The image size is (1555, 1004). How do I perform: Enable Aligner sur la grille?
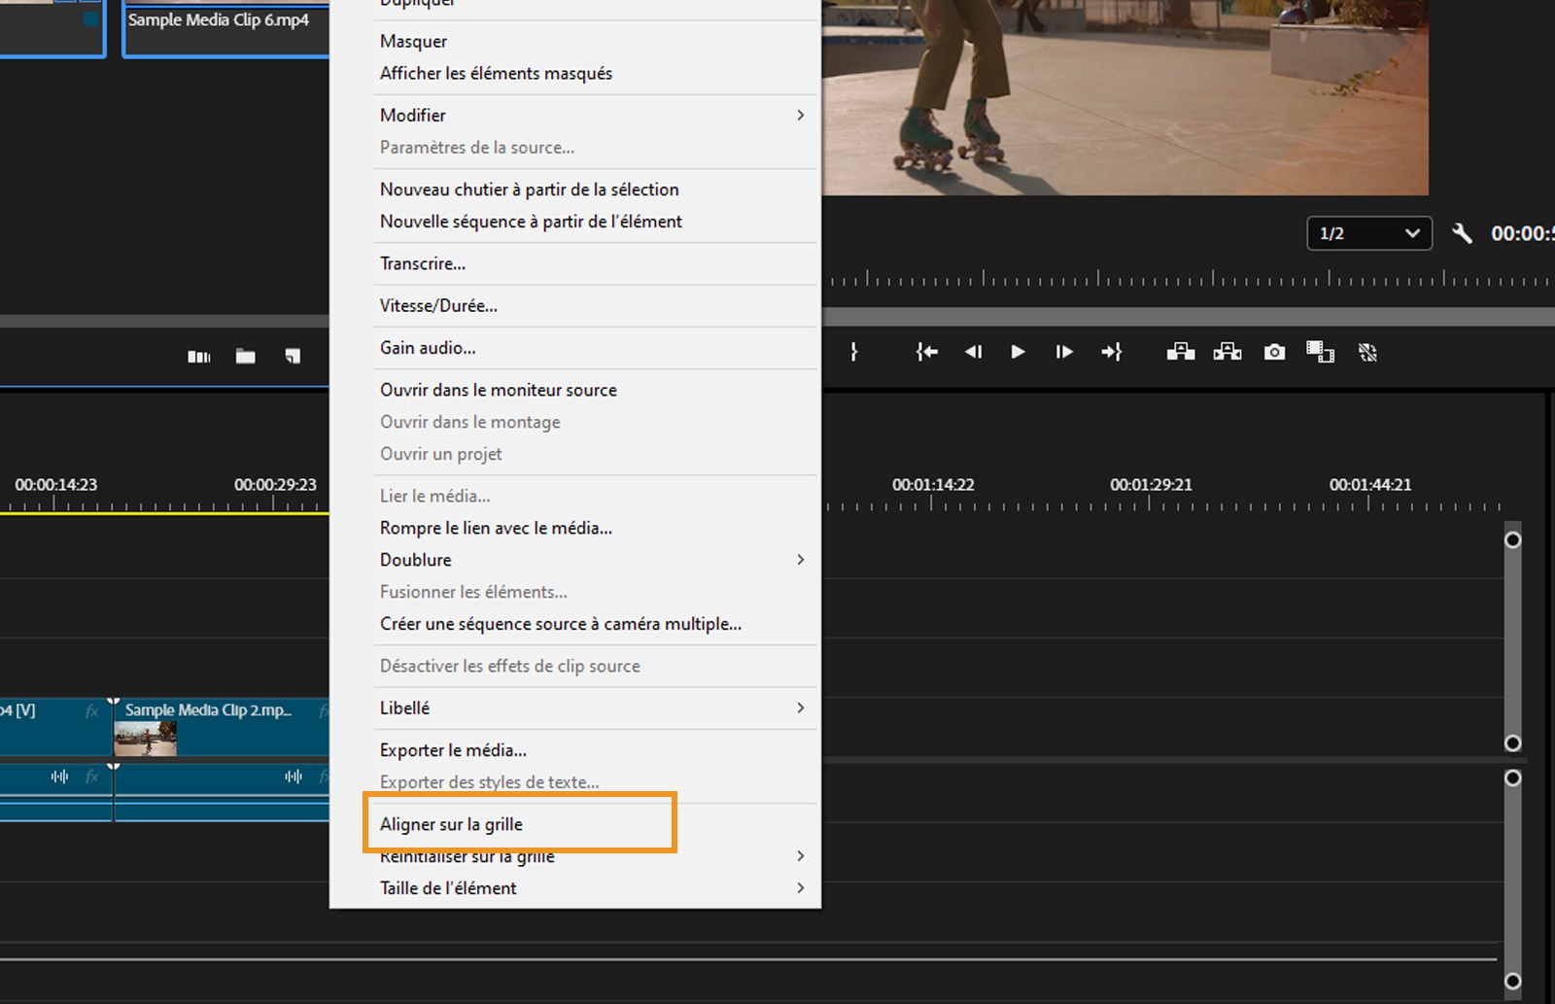(x=449, y=823)
